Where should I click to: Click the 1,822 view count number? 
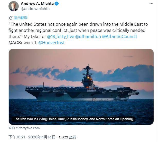tap(63, 137)
